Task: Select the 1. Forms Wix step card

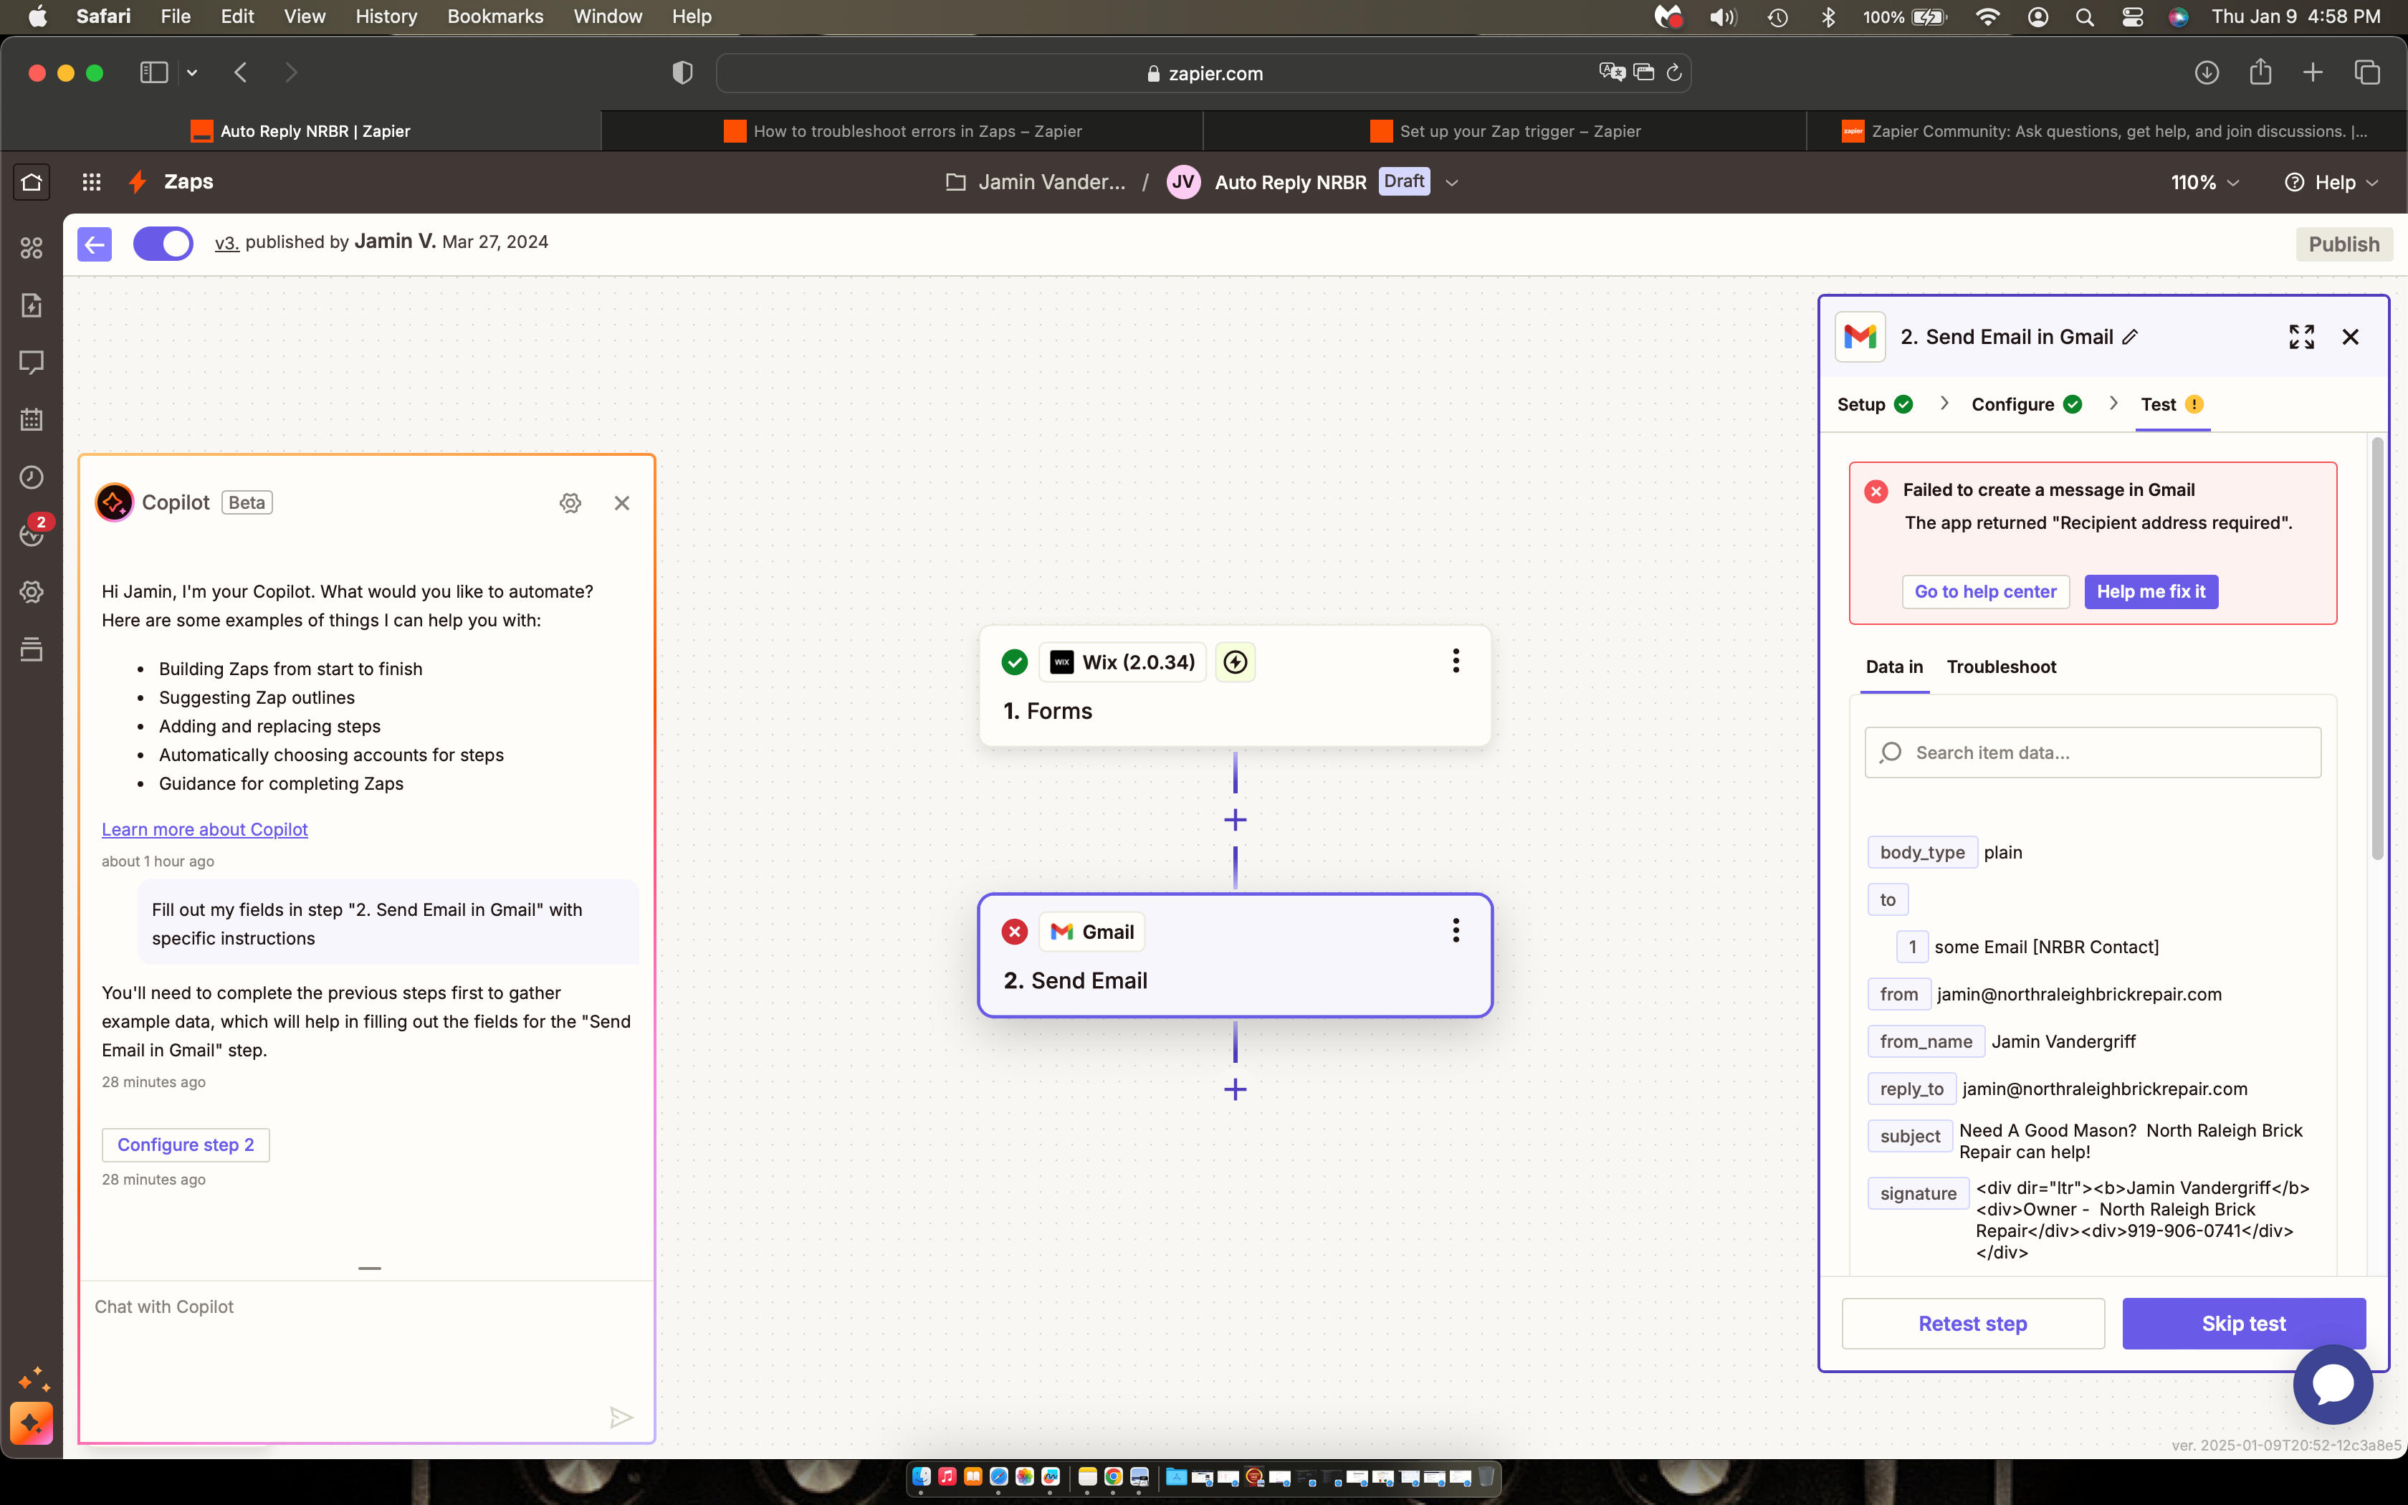Action: tap(1235, 686)
